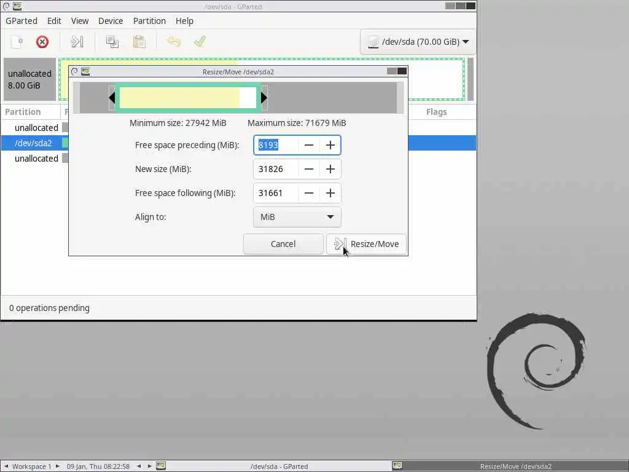Open the Partition menu
This screenshot has height=472, width=629.
[149, 21]
